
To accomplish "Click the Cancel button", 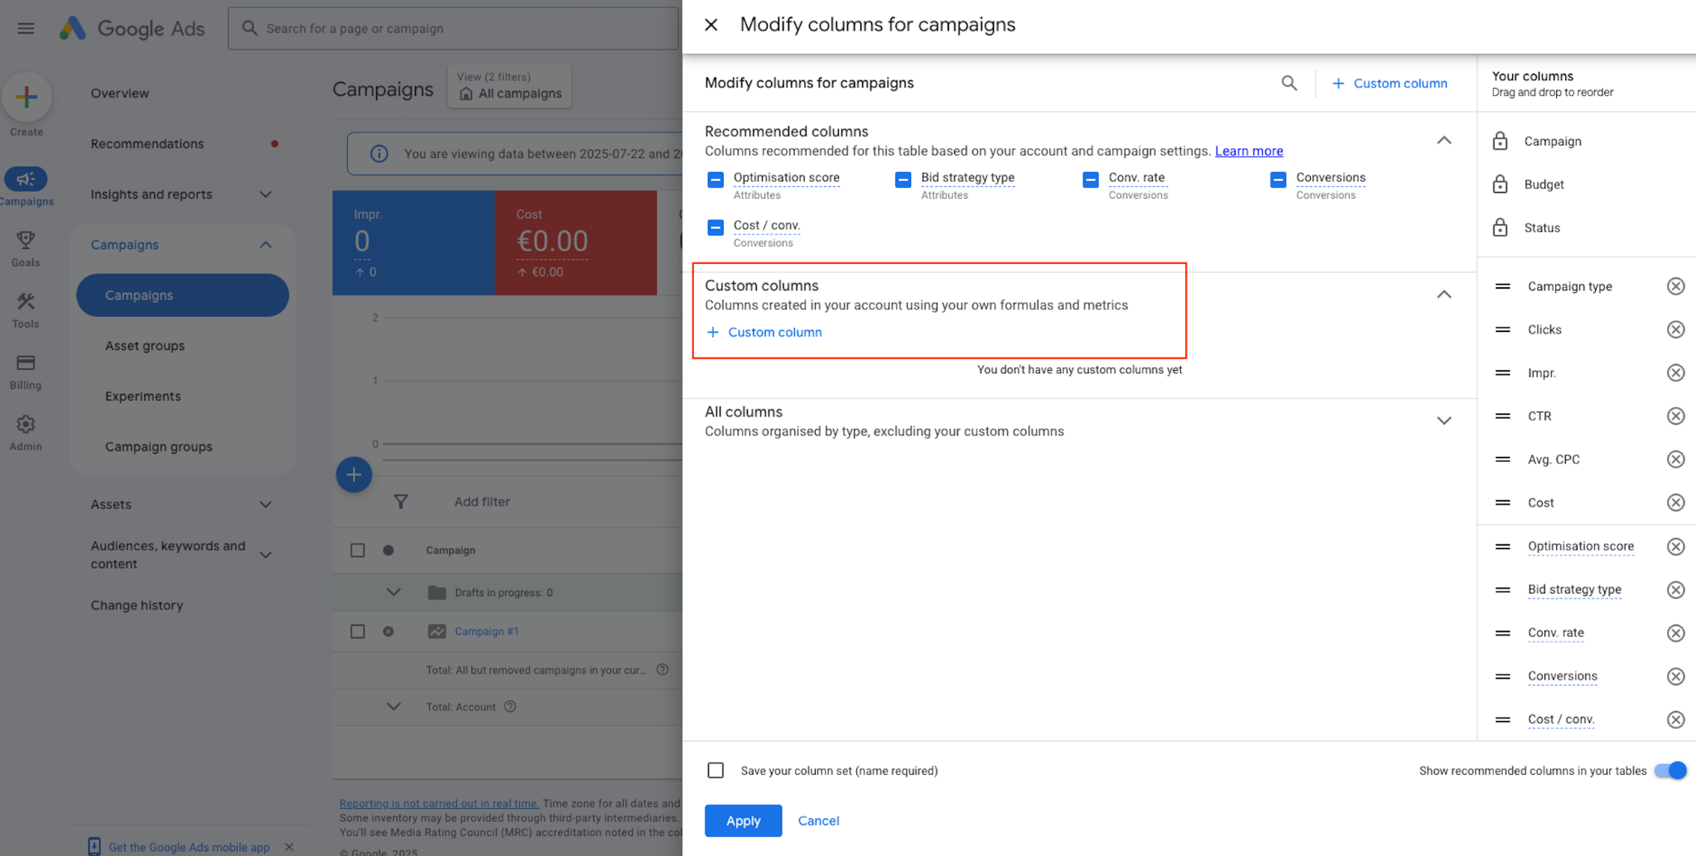I will 818,820.
